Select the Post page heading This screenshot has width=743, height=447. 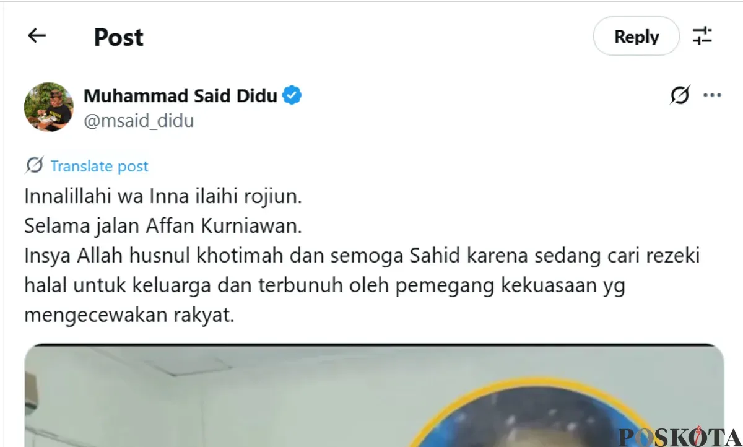pyautogui.click(x=119, y=37)
